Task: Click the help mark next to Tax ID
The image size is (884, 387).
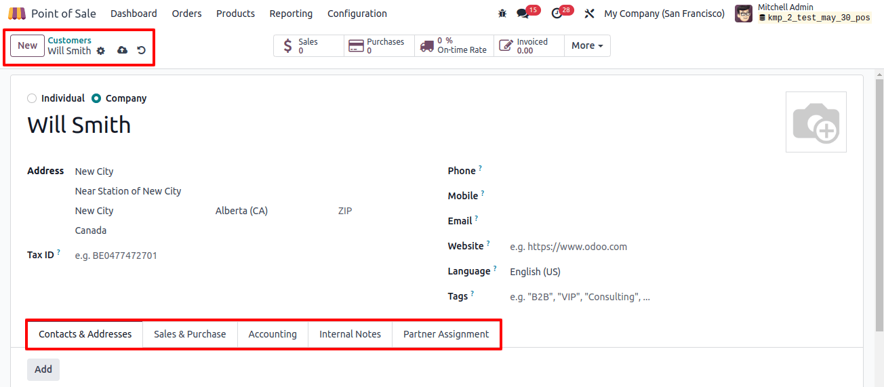Action: point(58,252)
